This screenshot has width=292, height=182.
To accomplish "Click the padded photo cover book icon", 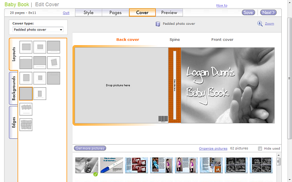I will [x=158, y=24].
